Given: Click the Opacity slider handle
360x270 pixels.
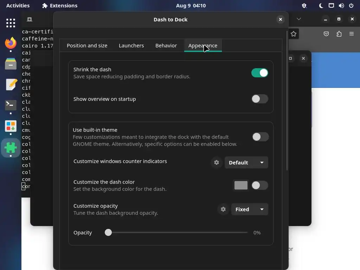Looking at the screenshot, I should pyautogui.click(x=108, y=233).
